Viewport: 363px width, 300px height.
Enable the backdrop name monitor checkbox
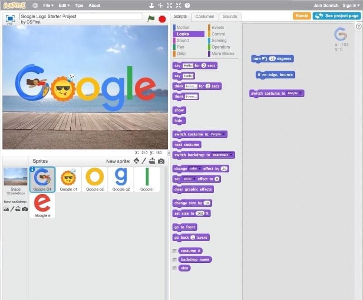point(175,260)
